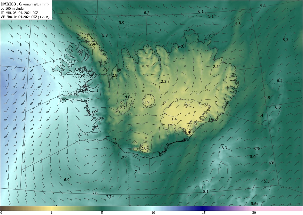Click the 6.7 value on the south coast
Viewport: 303px width, 215px height.
click(x=135, y=155)
